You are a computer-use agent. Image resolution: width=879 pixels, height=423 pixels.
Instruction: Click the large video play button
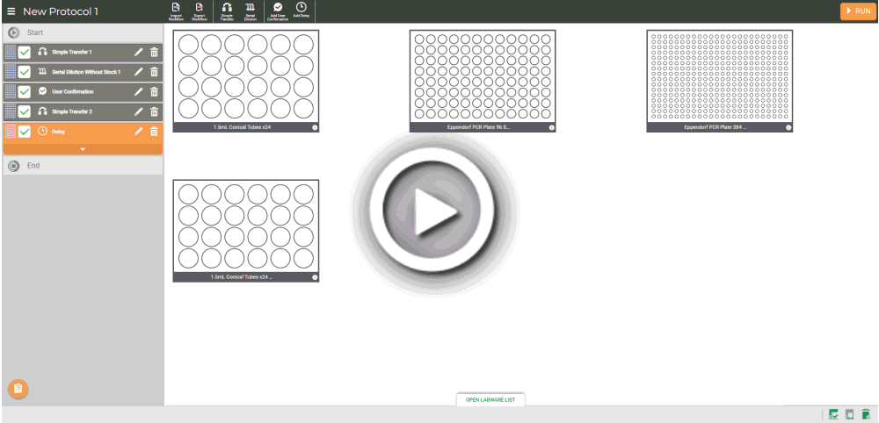(435, 213)
